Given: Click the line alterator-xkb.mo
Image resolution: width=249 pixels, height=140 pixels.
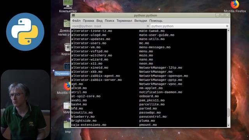Looking at the screenshot, I should [x=87, y=72].
